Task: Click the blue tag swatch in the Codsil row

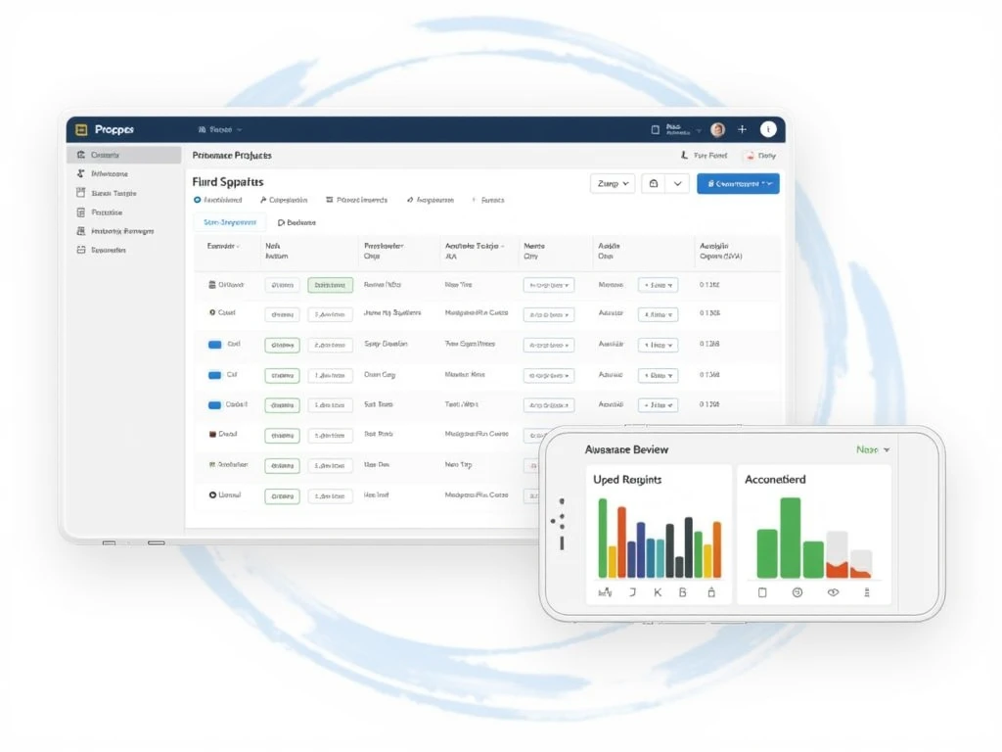Action: coord(214,405)
